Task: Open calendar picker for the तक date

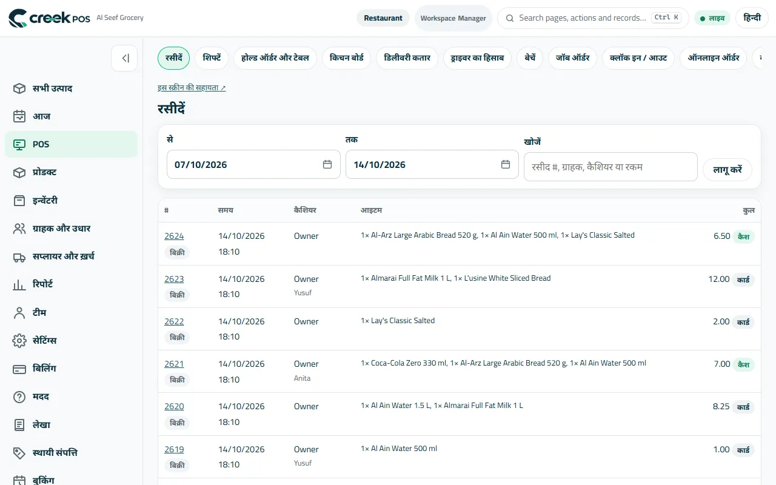Action: coord(506,164)
